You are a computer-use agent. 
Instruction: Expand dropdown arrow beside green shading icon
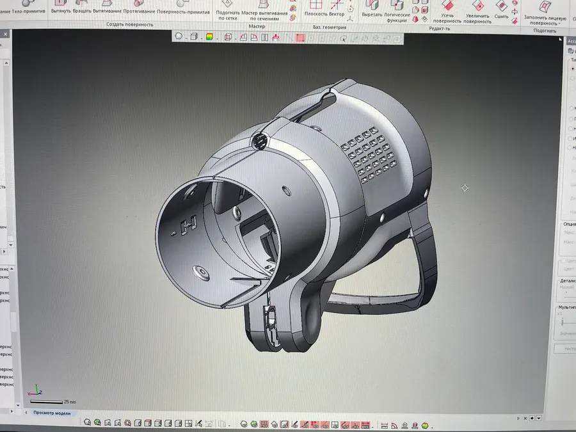[x=217, y=38]
